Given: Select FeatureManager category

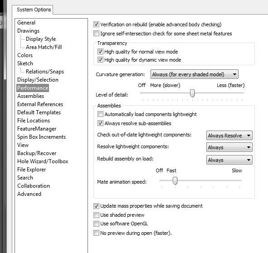Looking at the screenshot, I should (37, 129).
